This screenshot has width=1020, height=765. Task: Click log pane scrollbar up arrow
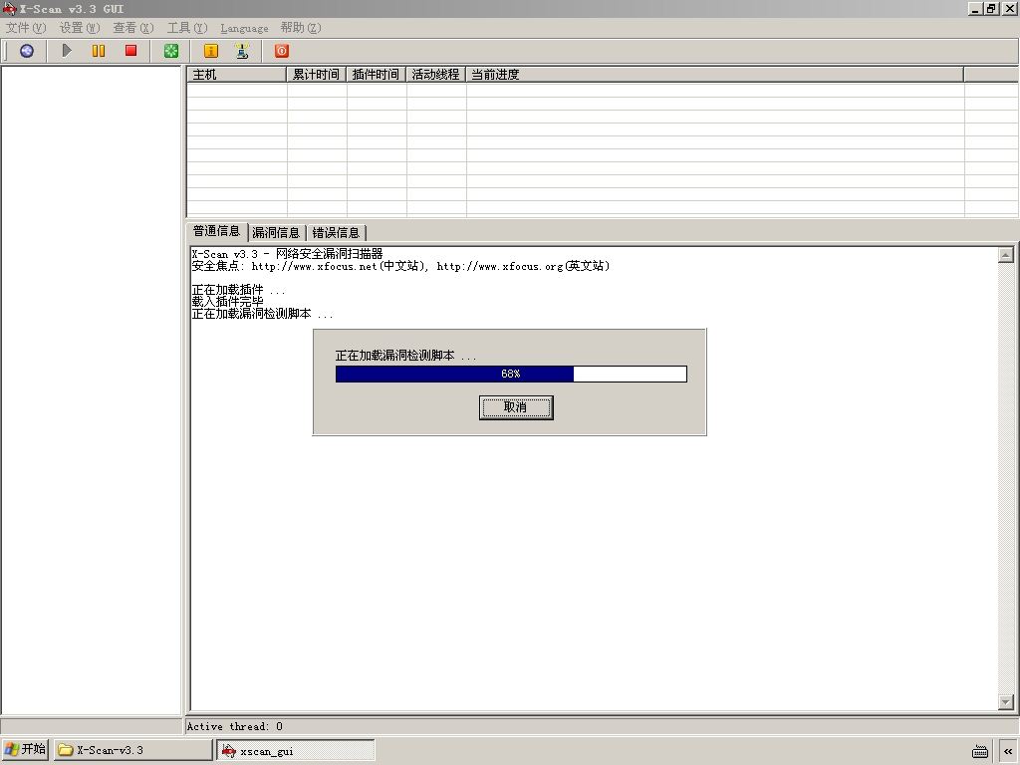pos(1006,255)
